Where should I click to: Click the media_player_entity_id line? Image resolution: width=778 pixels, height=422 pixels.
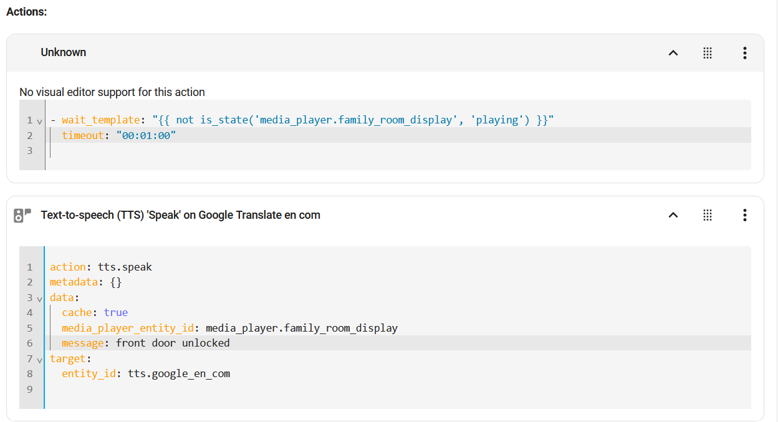pyautogui.click(x=229, y=328)
